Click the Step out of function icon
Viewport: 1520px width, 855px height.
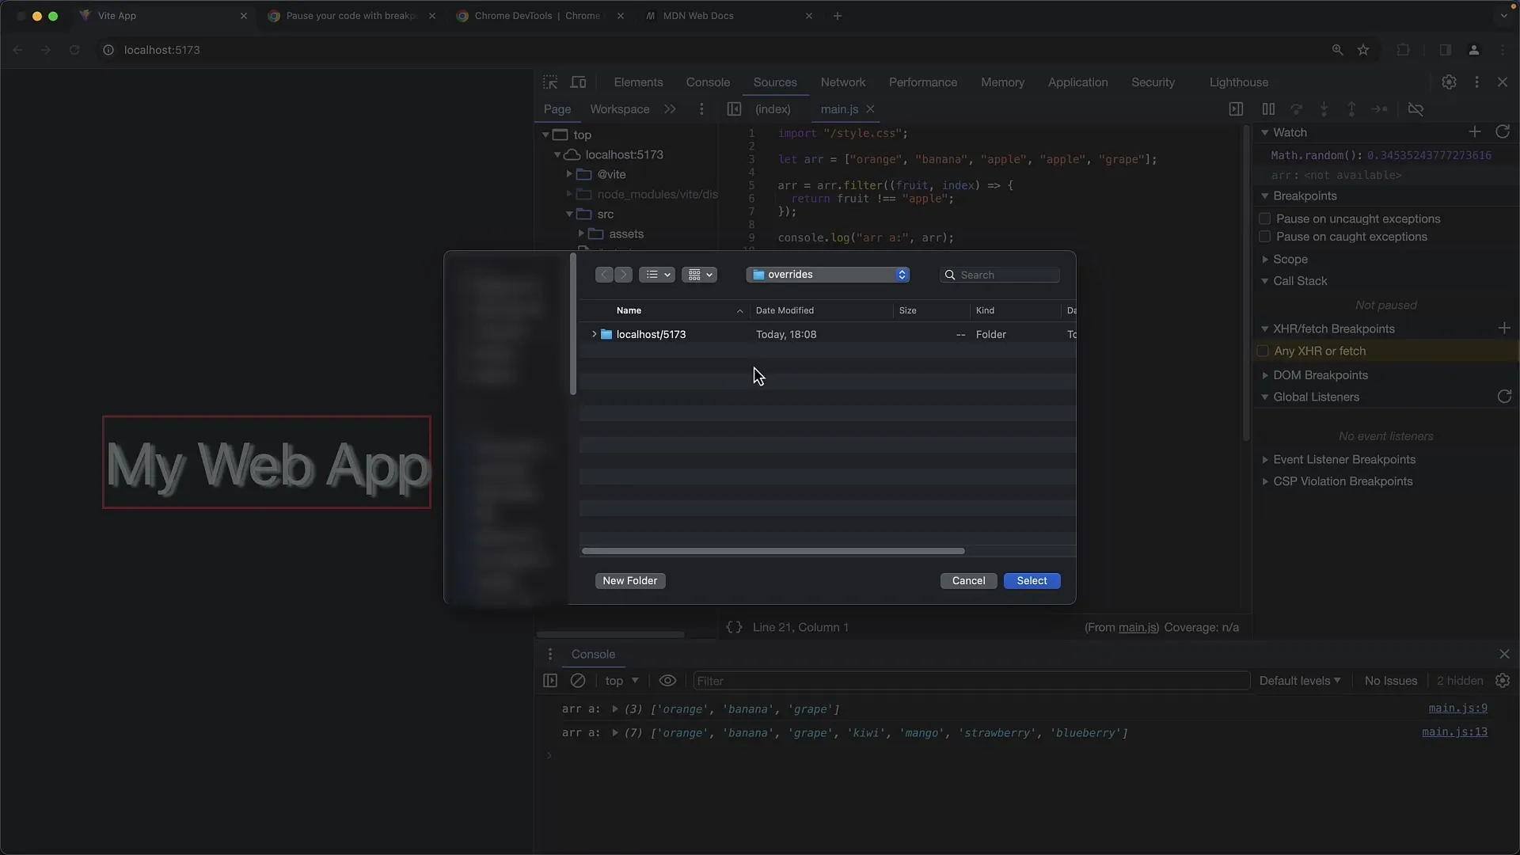1351,109
